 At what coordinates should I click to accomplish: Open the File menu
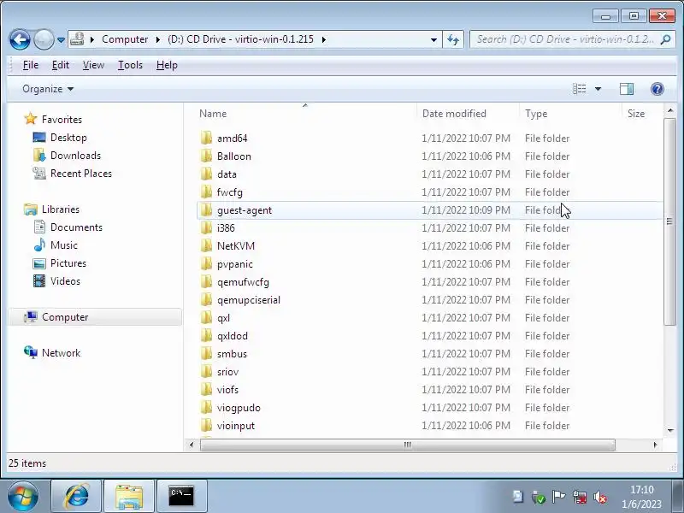[31, 65]
